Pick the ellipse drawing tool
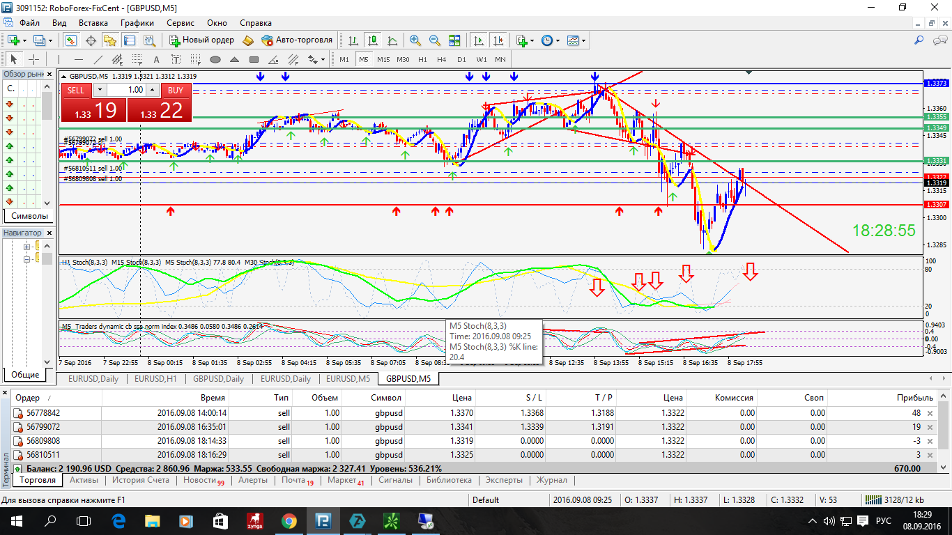 [x=215, y=59]
